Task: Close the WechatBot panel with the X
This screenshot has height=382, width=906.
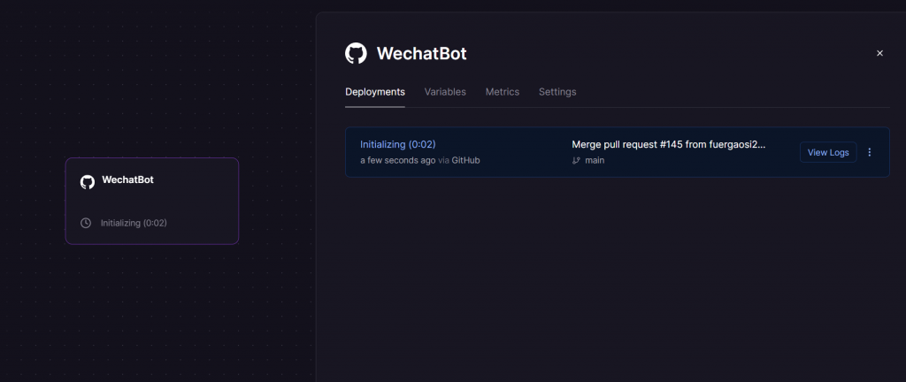Action: (880, 53)
